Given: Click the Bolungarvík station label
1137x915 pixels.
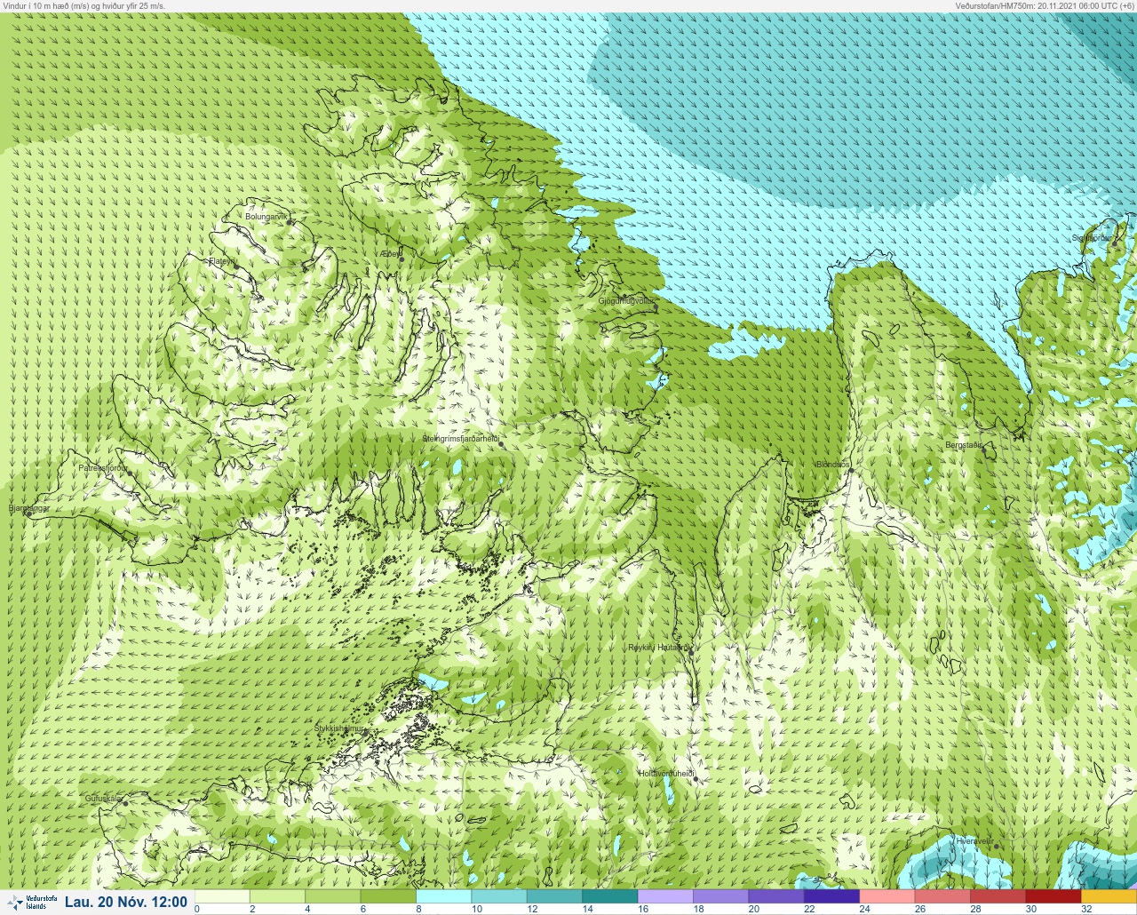Looking at the screenshot, I should (267, 217).
